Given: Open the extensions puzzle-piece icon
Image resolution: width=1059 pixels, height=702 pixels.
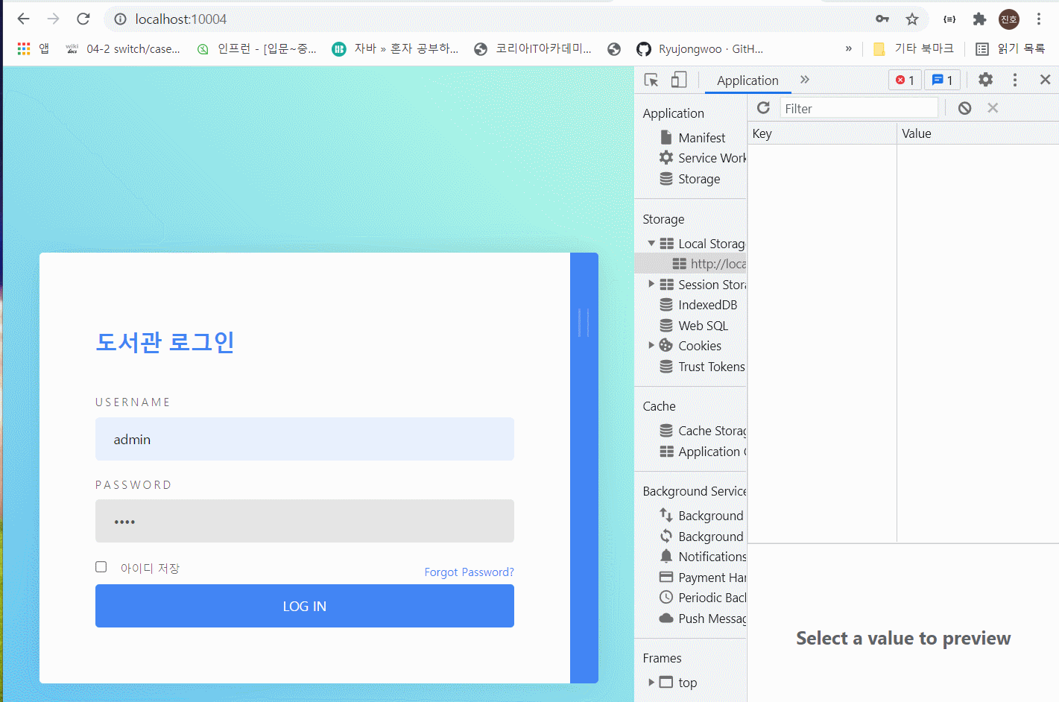Looking at the screenshot, I should tap(979, 19).
